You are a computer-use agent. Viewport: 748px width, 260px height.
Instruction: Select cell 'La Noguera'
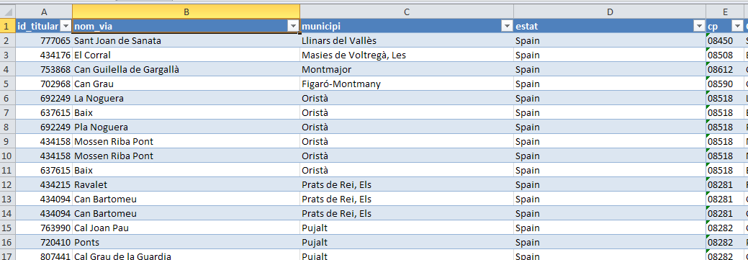186,98
